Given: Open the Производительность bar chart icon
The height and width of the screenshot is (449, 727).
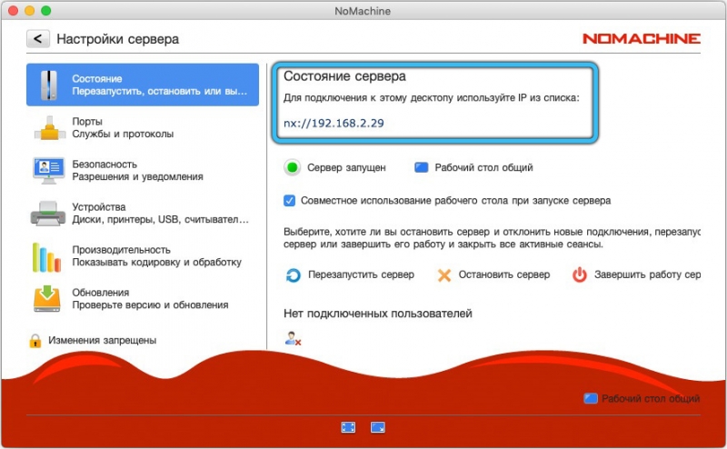Looking at the screenshot, I should pos(46,257).
